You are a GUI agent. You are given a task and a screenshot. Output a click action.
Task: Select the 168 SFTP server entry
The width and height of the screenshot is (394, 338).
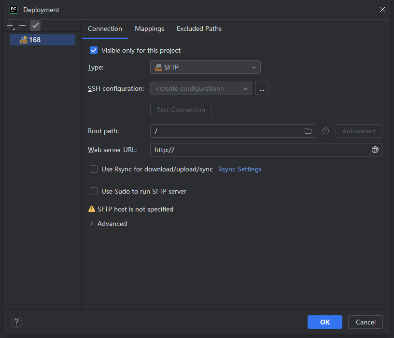tap(42, 40)
